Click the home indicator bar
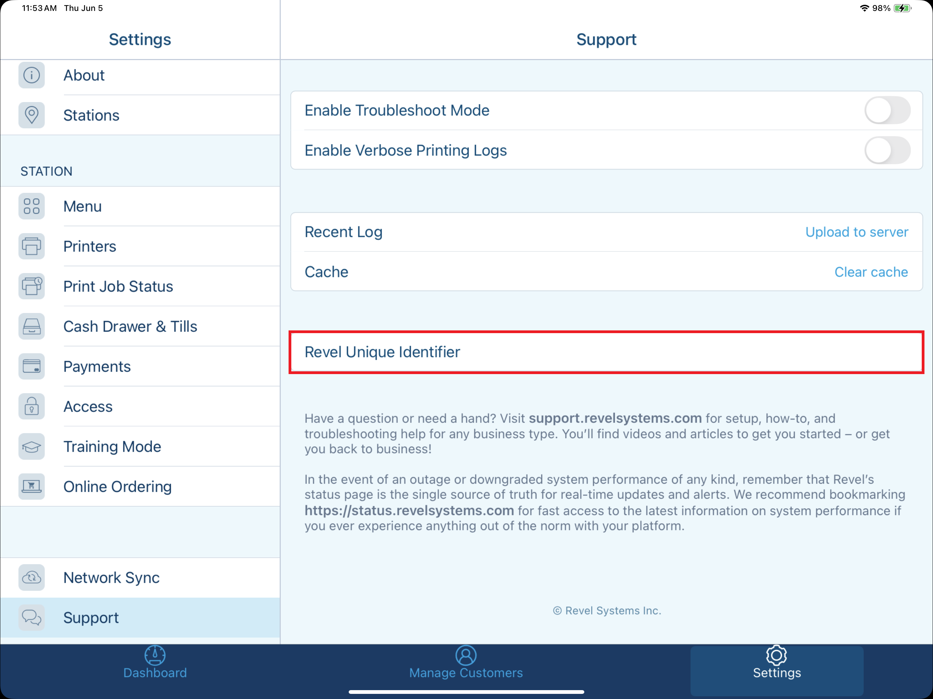933x699 pixels. (466, 692)
